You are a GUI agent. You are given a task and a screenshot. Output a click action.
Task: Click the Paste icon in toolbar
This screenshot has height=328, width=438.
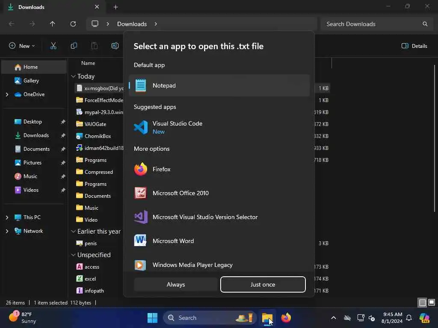tap(95, 46)
